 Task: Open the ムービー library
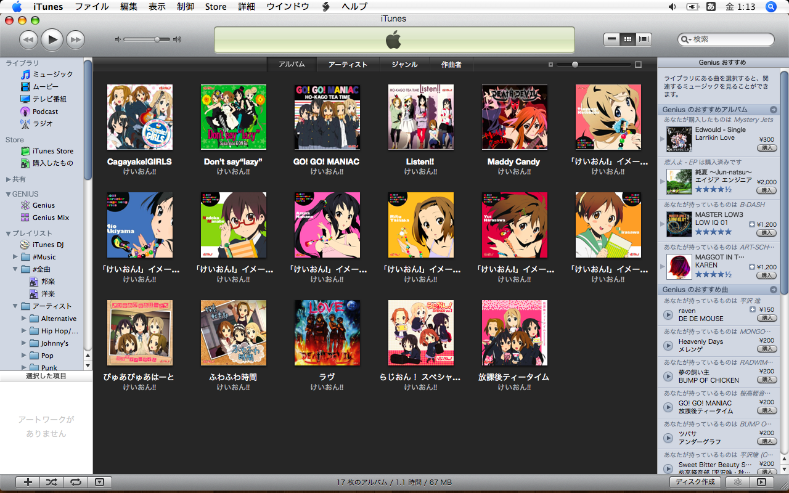click(x=40, y=86)
